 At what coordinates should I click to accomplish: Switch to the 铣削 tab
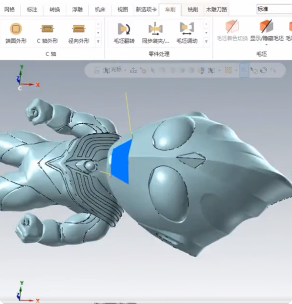[x=193, y=9]
